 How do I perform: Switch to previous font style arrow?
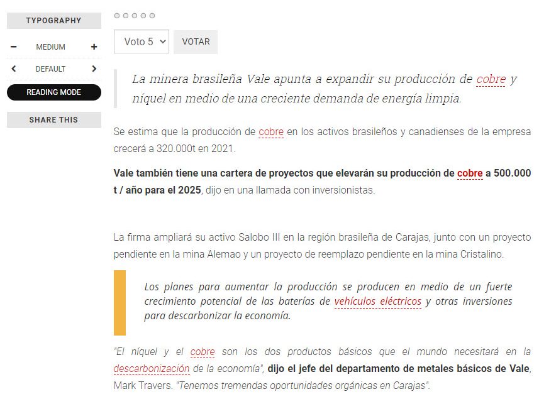pos(14,69)
